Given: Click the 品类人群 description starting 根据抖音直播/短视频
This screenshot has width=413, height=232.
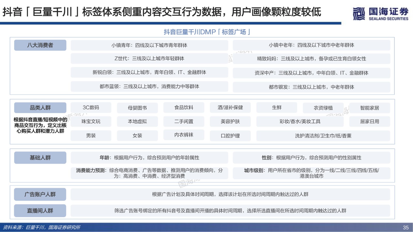Looking at the screenshot, I should pos(41,125).
